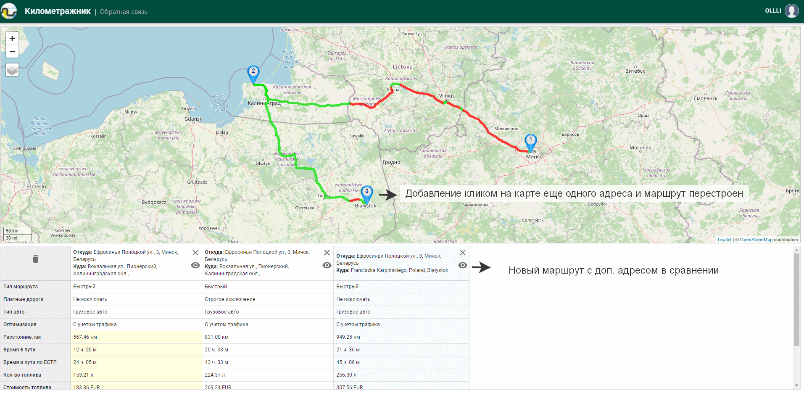
Task: Click the Километражник logo icon
Action: pos(9,11)
